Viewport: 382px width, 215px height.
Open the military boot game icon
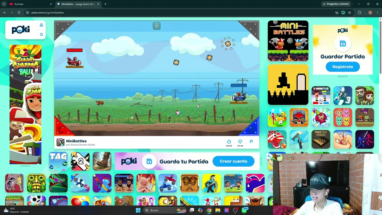click(x=102, y=161)
